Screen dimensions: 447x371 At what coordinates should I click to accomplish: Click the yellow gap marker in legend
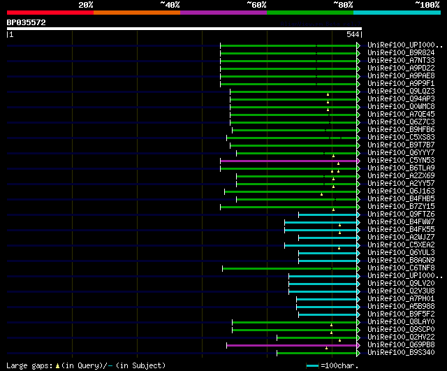click(57, 365)
